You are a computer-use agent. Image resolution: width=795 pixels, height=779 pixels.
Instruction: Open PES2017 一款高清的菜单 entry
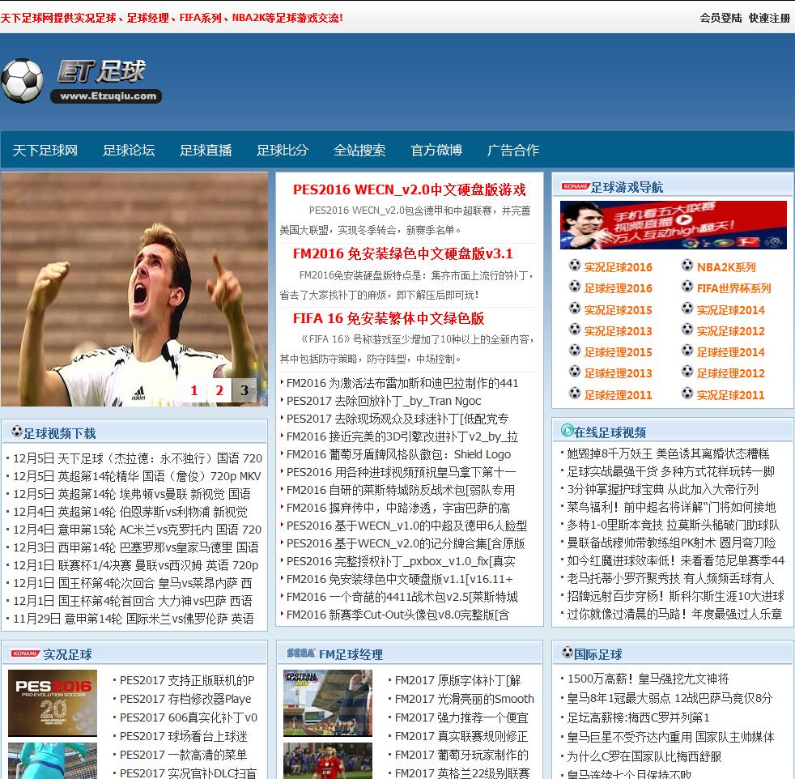tap(183, 756)
